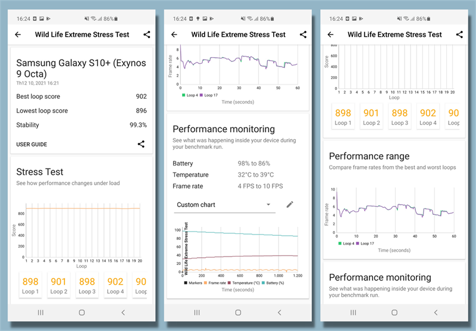Toggle Frame rate legend in custom chart
Image resolution: width=476 pixels, height=331 pixels.
[215, 283]
